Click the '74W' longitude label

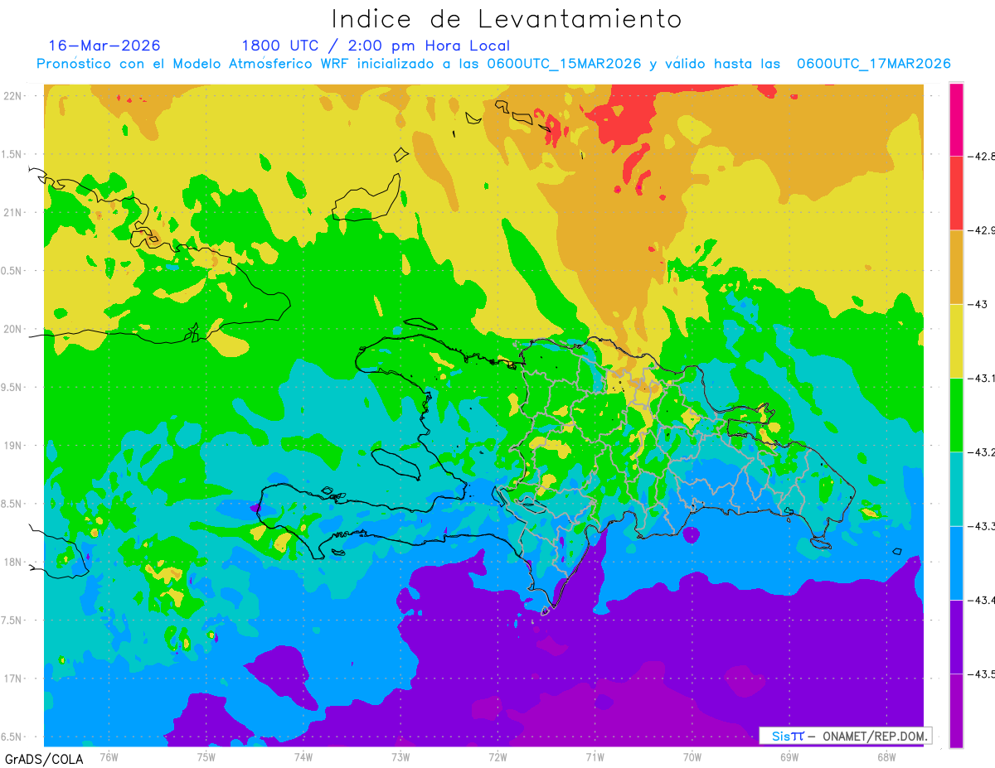(x=303, y=756)
